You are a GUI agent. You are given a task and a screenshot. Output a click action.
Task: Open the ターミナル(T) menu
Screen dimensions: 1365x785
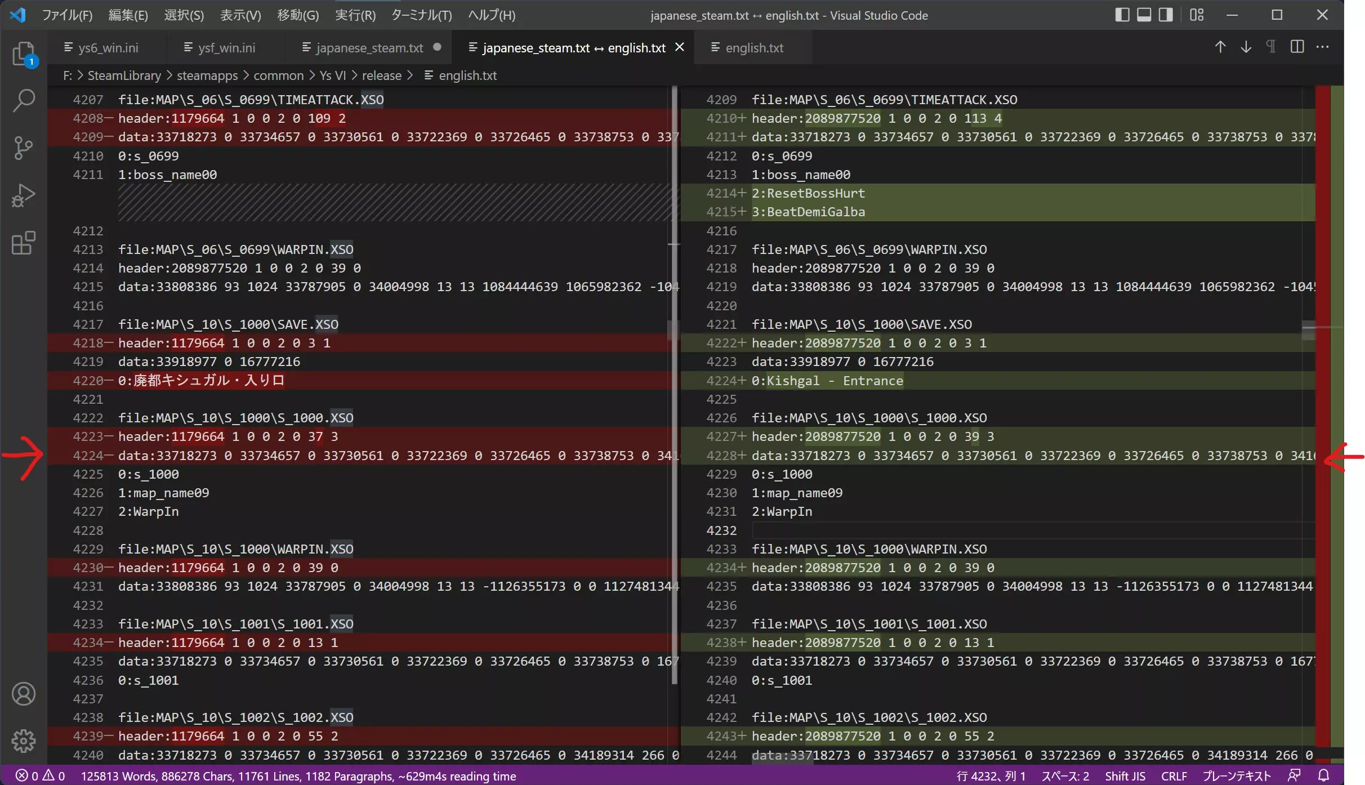(421, 15)
